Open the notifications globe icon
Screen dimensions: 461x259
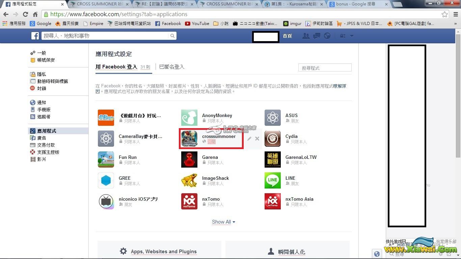327,36
